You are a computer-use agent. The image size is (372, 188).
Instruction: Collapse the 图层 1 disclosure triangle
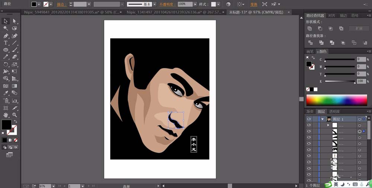(323, 119)
